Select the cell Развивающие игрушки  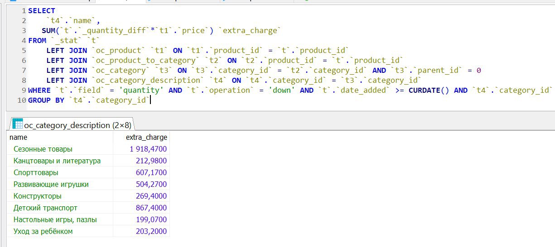coord(60,184)
